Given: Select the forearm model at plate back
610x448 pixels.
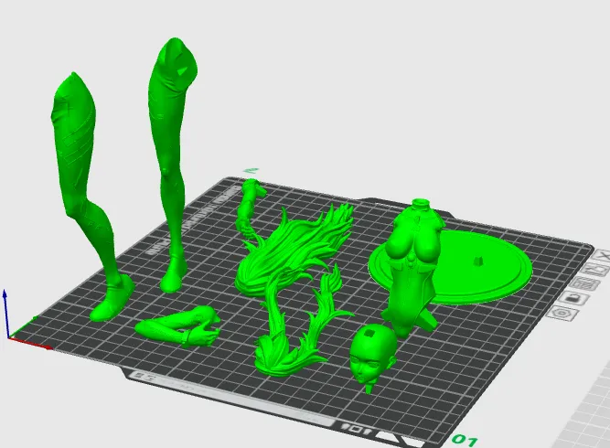Looking at the screenshot, I should pos(249,204).
